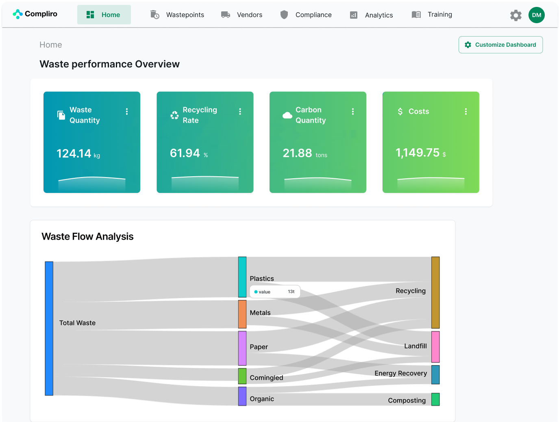This screenshot has width=559, height=422.
Task: Click the Metals label
Action: click(x=260, y=313)
